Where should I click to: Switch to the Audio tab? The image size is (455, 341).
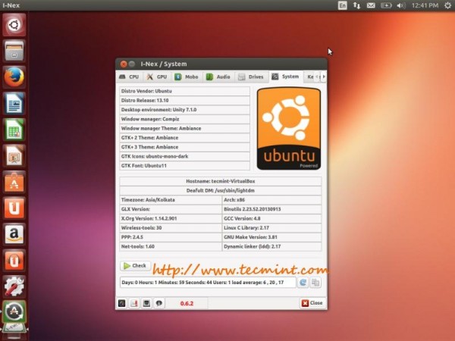pyautogui.click(x=218, y=77)
